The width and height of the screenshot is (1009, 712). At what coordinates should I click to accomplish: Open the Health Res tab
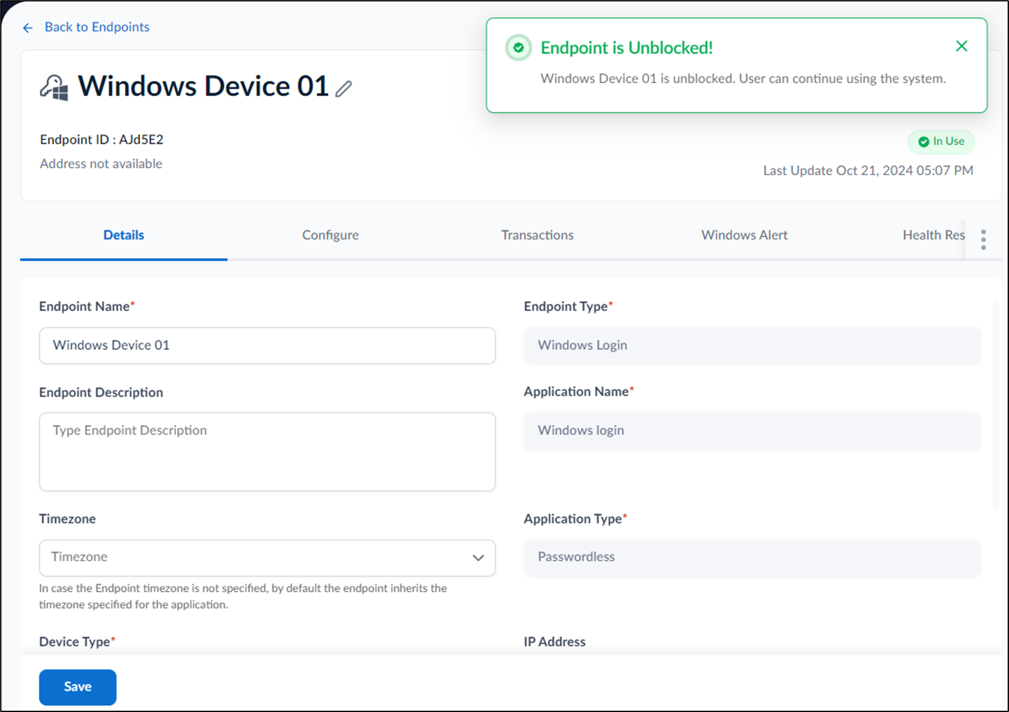point(933,235)
